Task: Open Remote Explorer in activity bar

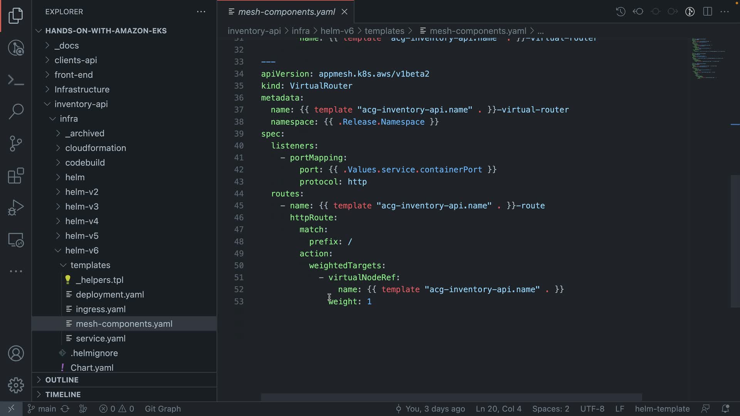Action: click(16, 240)
